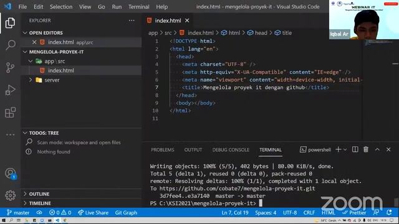Open notifications bell in status bar
399x224 pixels.
[389, 213]
